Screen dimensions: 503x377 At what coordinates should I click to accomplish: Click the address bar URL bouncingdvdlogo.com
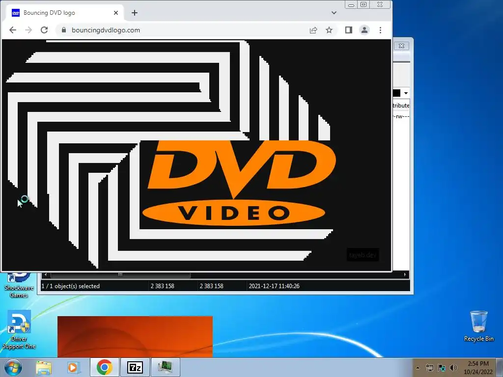(x=106, y=30)
